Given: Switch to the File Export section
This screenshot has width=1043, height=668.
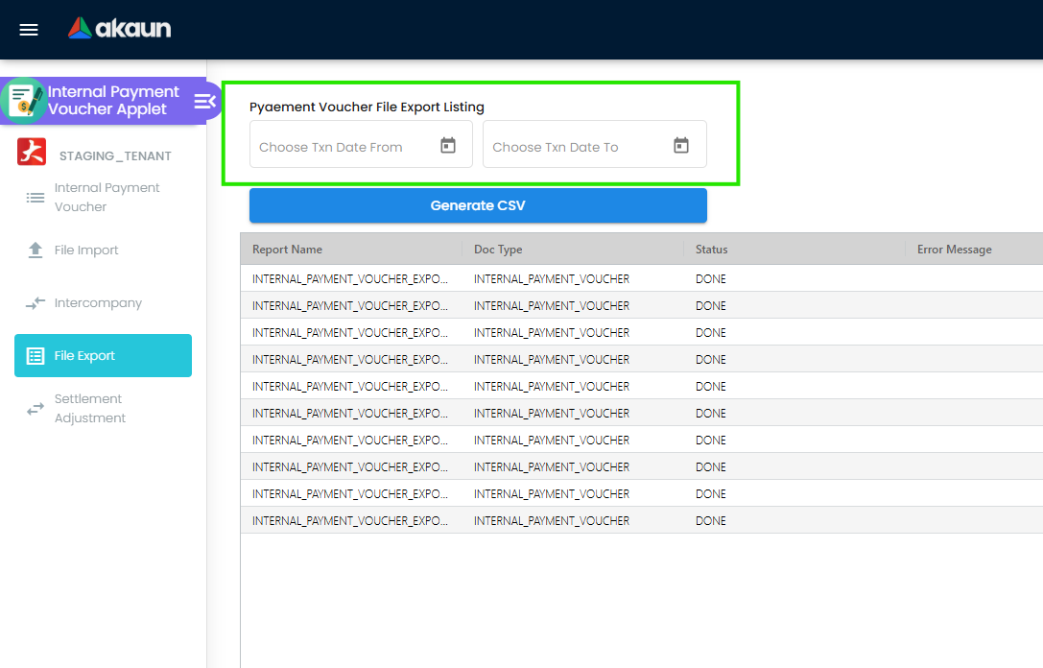Looking at the screenshot, I should [x=103, y=355].
